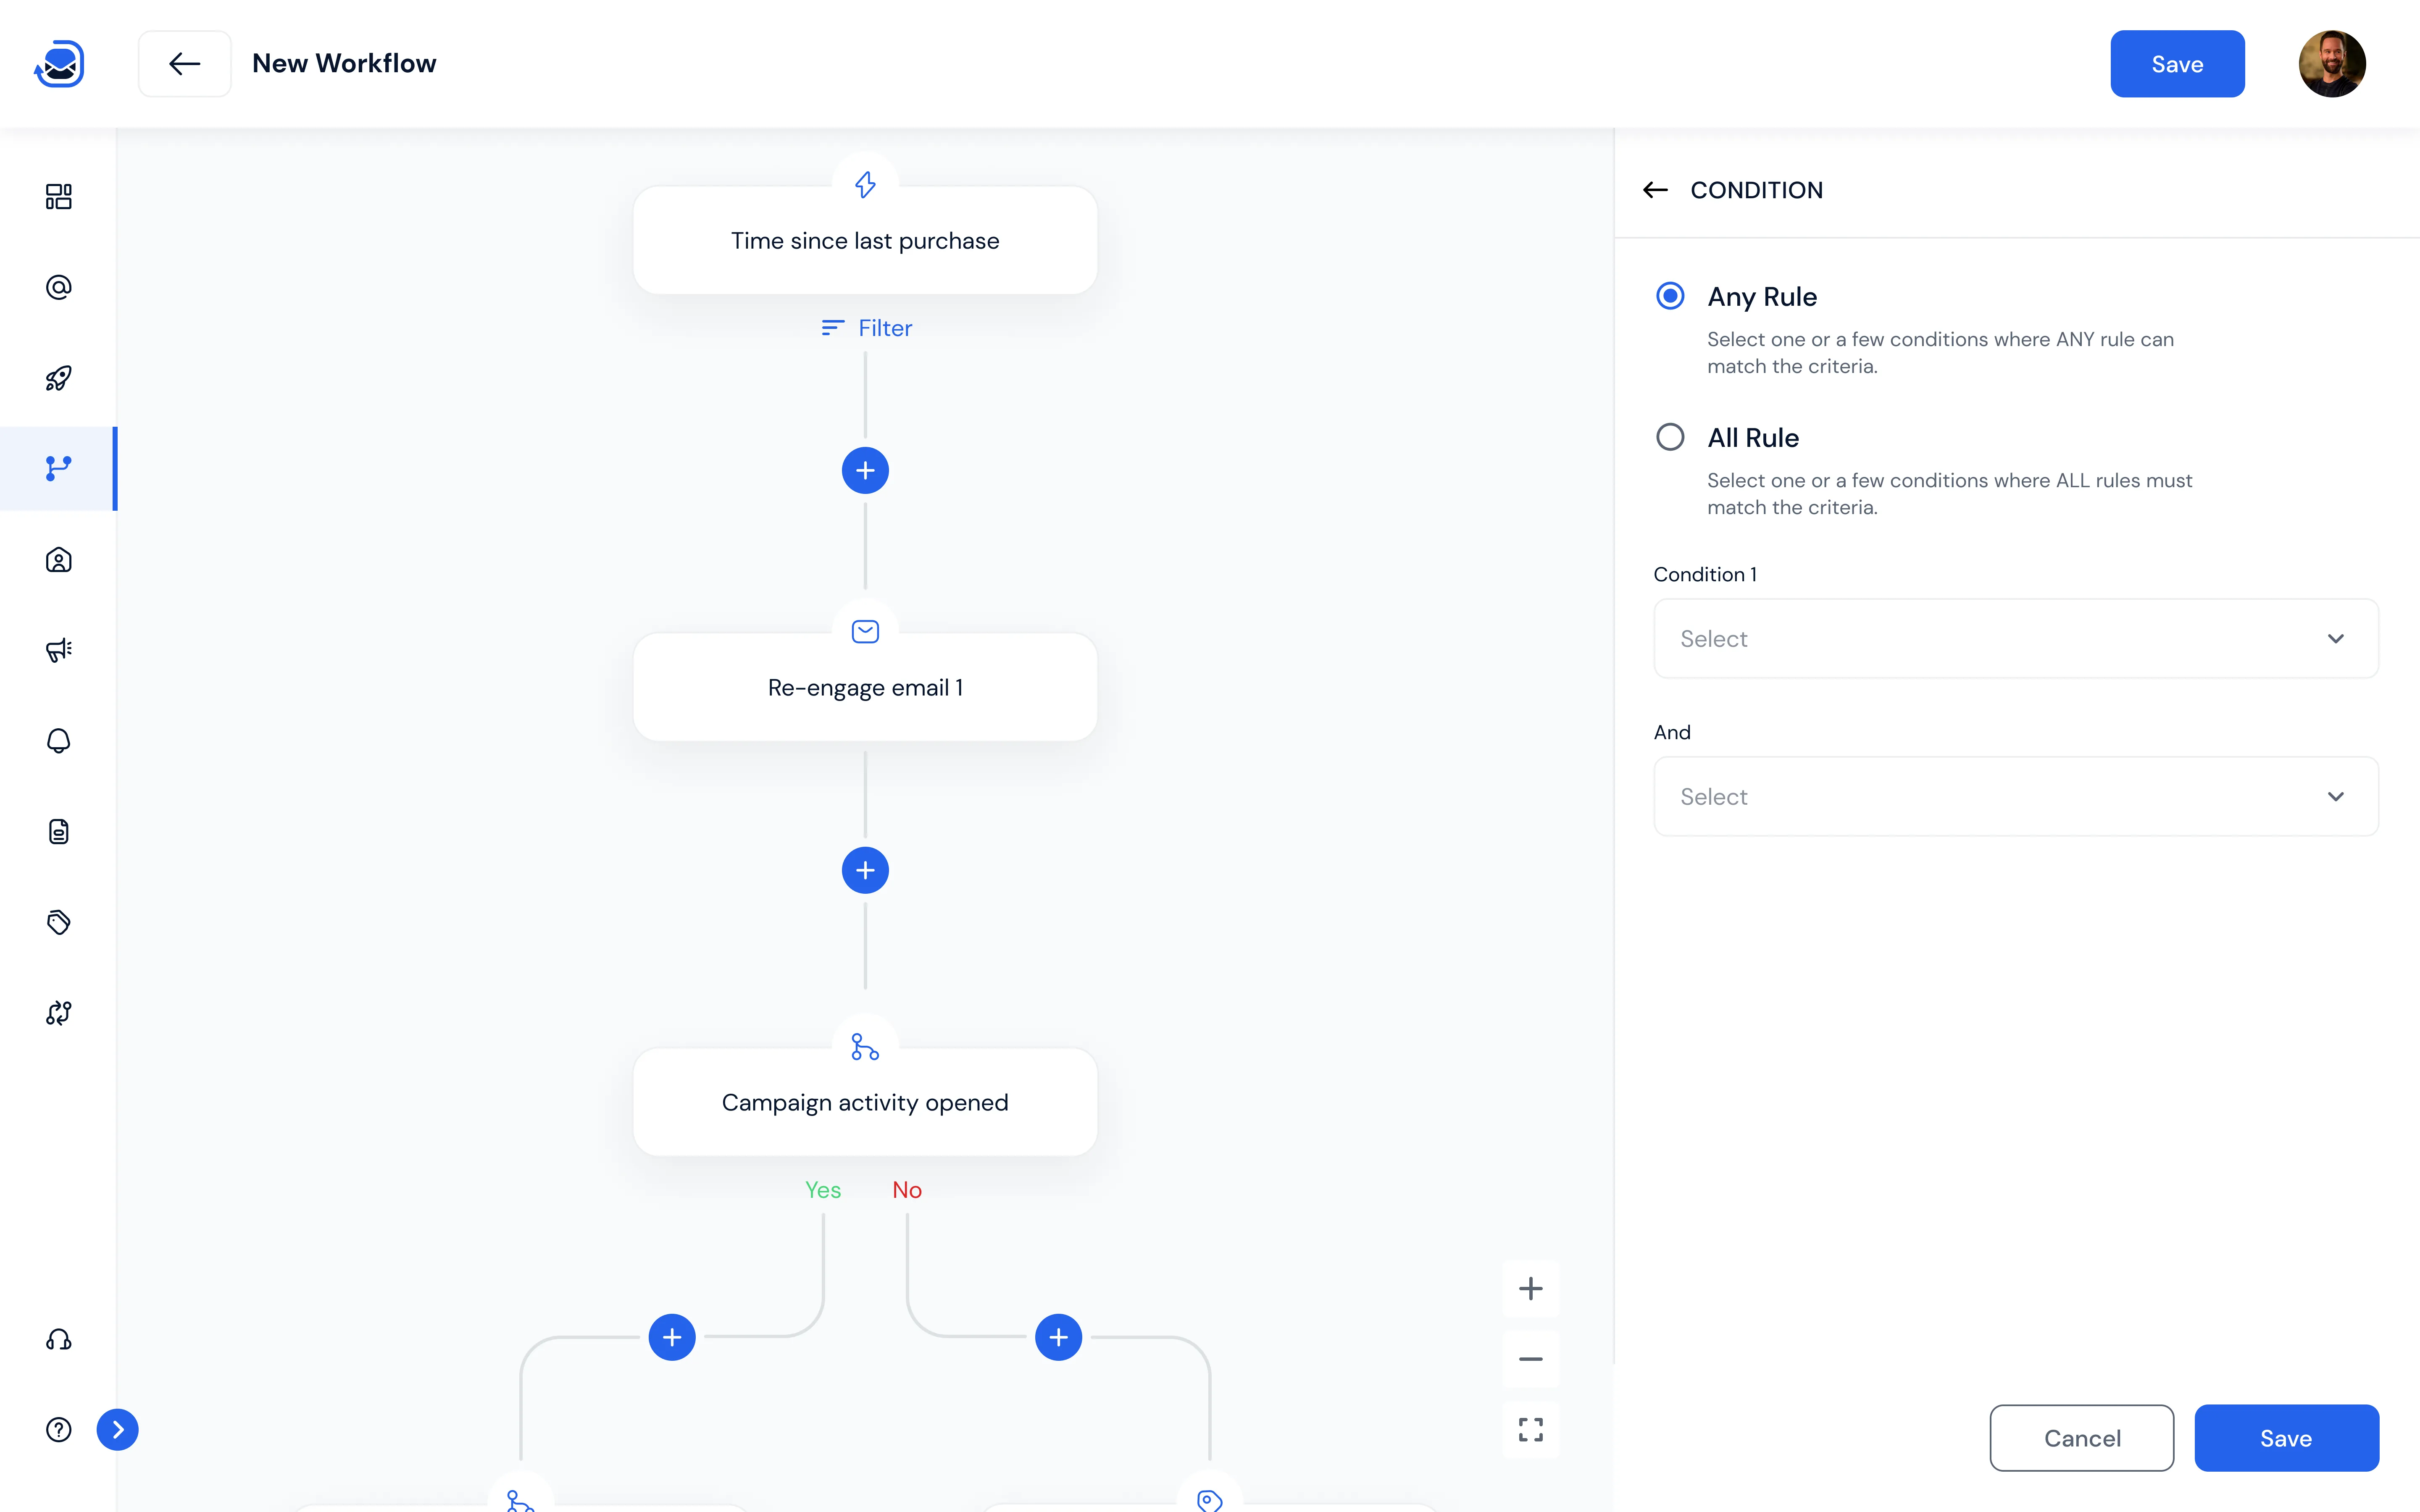Open the megaphone campaigns icon in sidebar
The width and height of the screenshot is (2420, 1512).
click(59, 650)
